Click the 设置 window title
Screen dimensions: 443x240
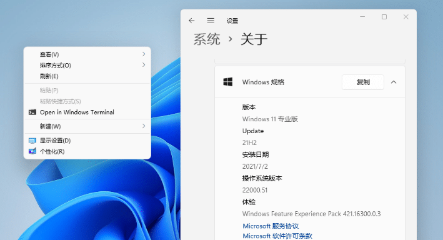pos(232,21)
